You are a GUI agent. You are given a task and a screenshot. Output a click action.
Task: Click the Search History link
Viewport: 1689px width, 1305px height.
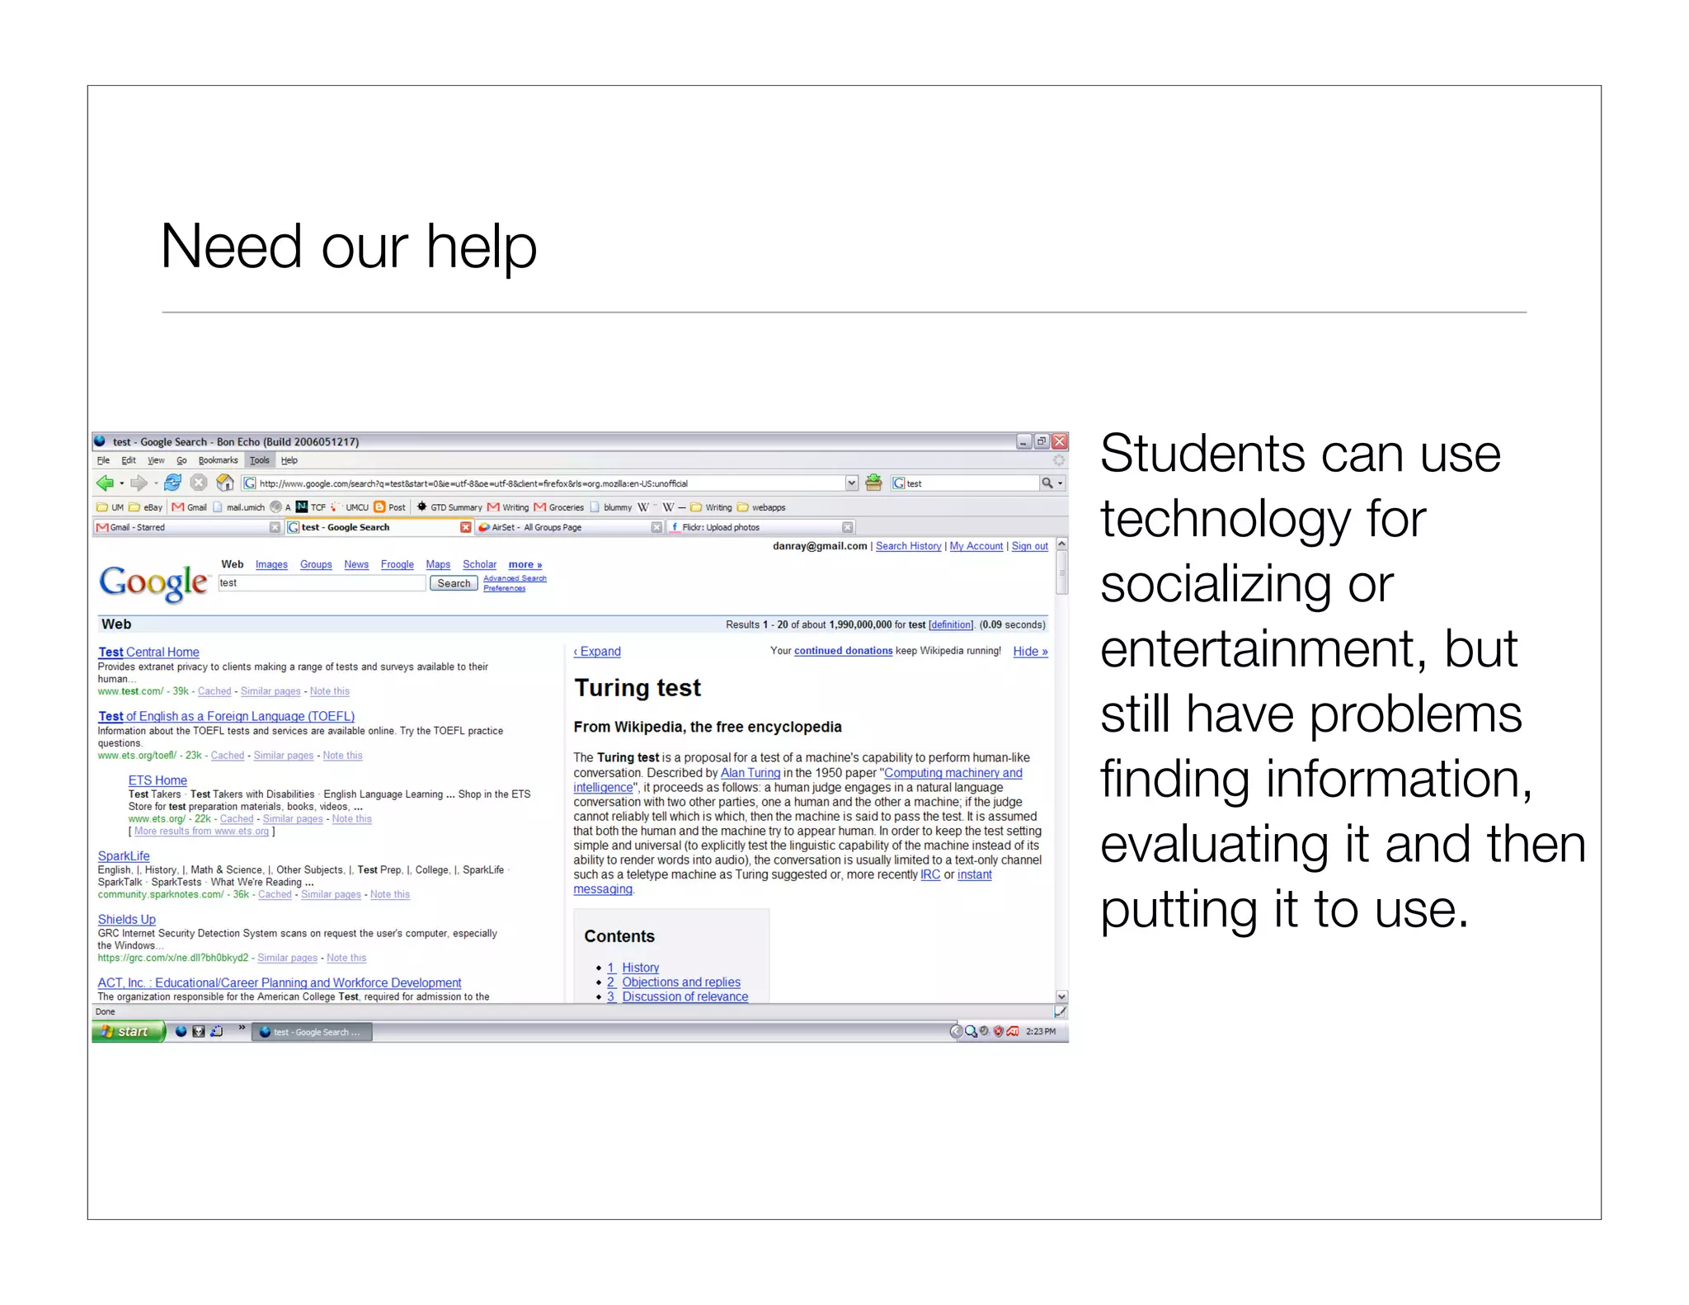[908, 547]
